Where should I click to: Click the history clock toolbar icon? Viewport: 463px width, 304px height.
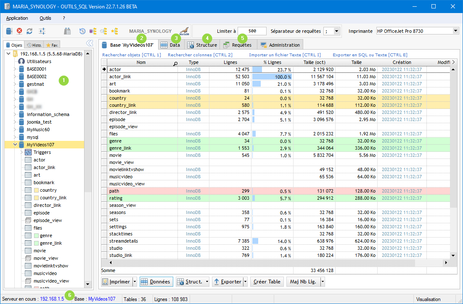tap(82, 31)
